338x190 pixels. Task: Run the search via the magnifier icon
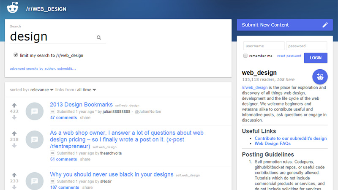pos(99,38)
